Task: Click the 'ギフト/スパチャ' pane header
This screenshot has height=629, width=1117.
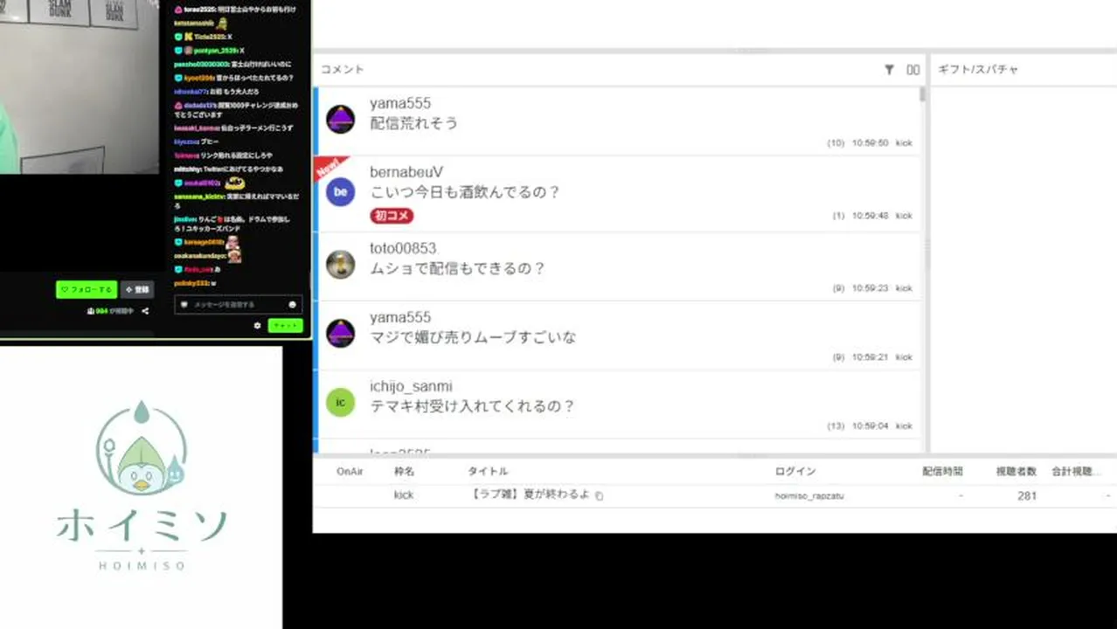Action: click(978, 70)
